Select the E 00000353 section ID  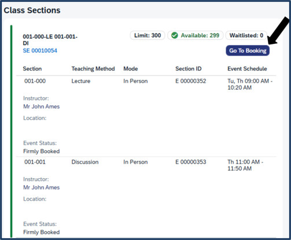pyautogui.click(x=191, y=162)
